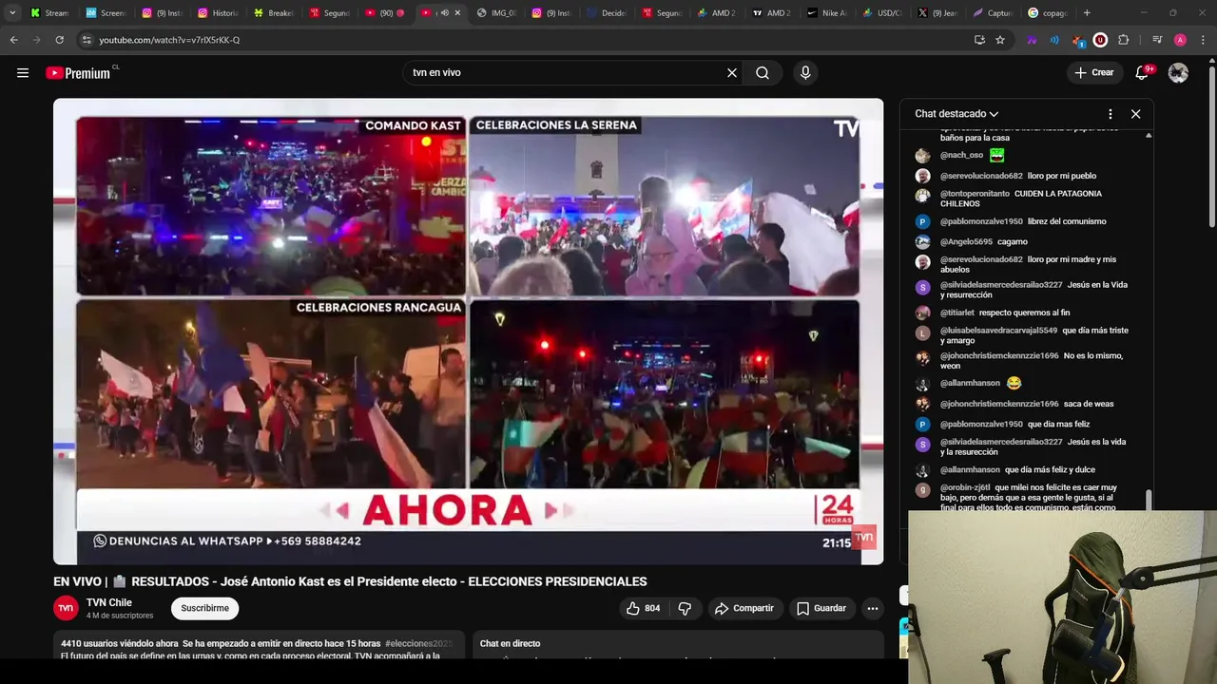The image size is (1217, 684).
Task: Open the YouTube hamburger guide menu
Action: (23, 72)
